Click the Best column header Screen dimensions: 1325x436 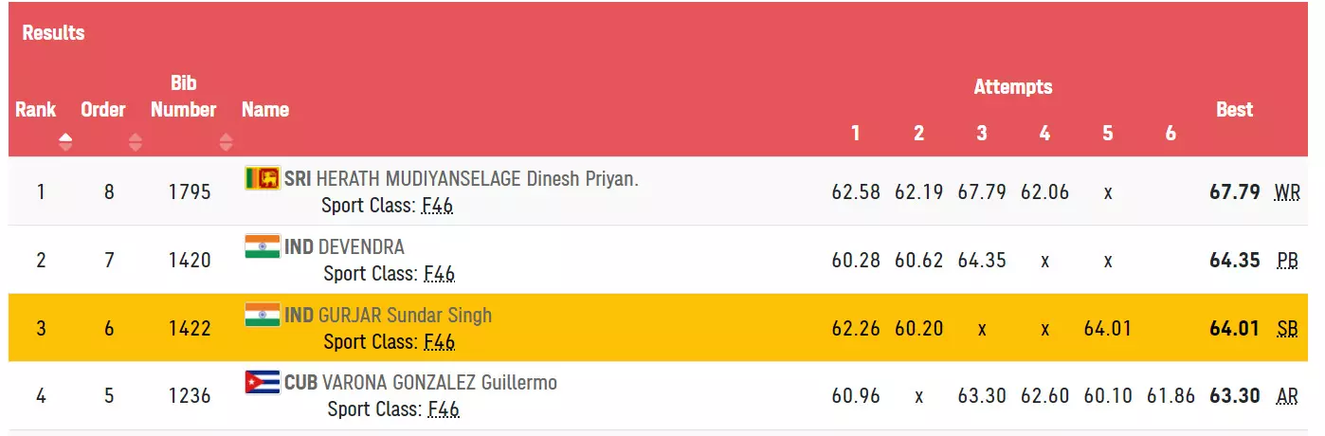coord(1234,110)
